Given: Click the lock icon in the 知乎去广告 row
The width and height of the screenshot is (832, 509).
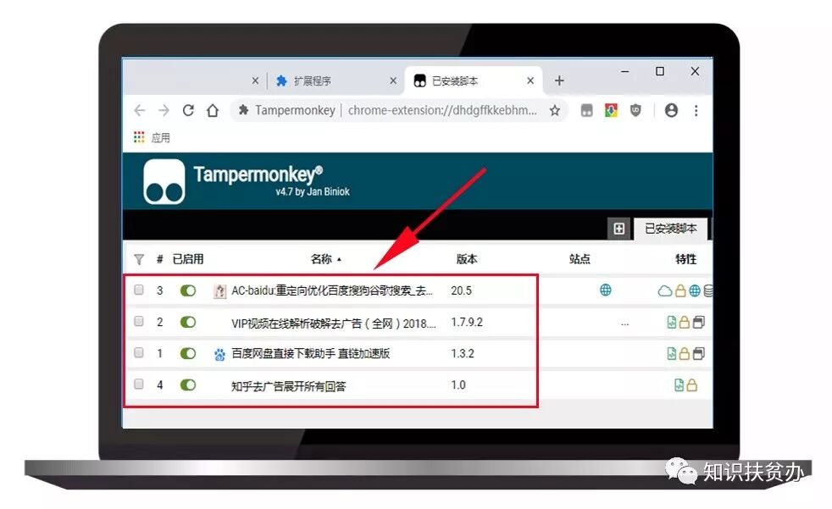Looking at the screenshot, I should [691, 385].
